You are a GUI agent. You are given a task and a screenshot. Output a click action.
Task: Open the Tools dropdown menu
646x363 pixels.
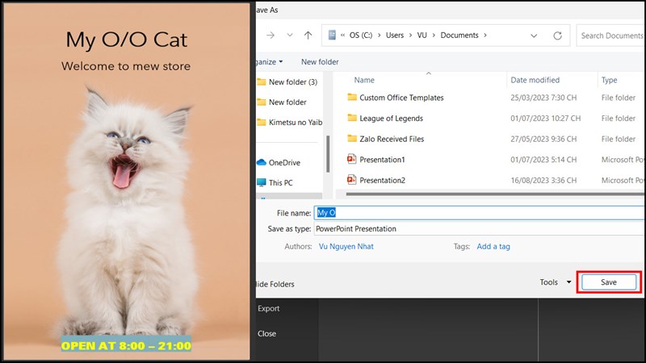coord(555,282)
